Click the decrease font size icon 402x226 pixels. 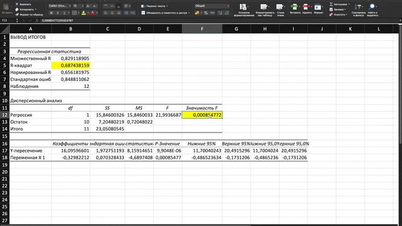95,6
